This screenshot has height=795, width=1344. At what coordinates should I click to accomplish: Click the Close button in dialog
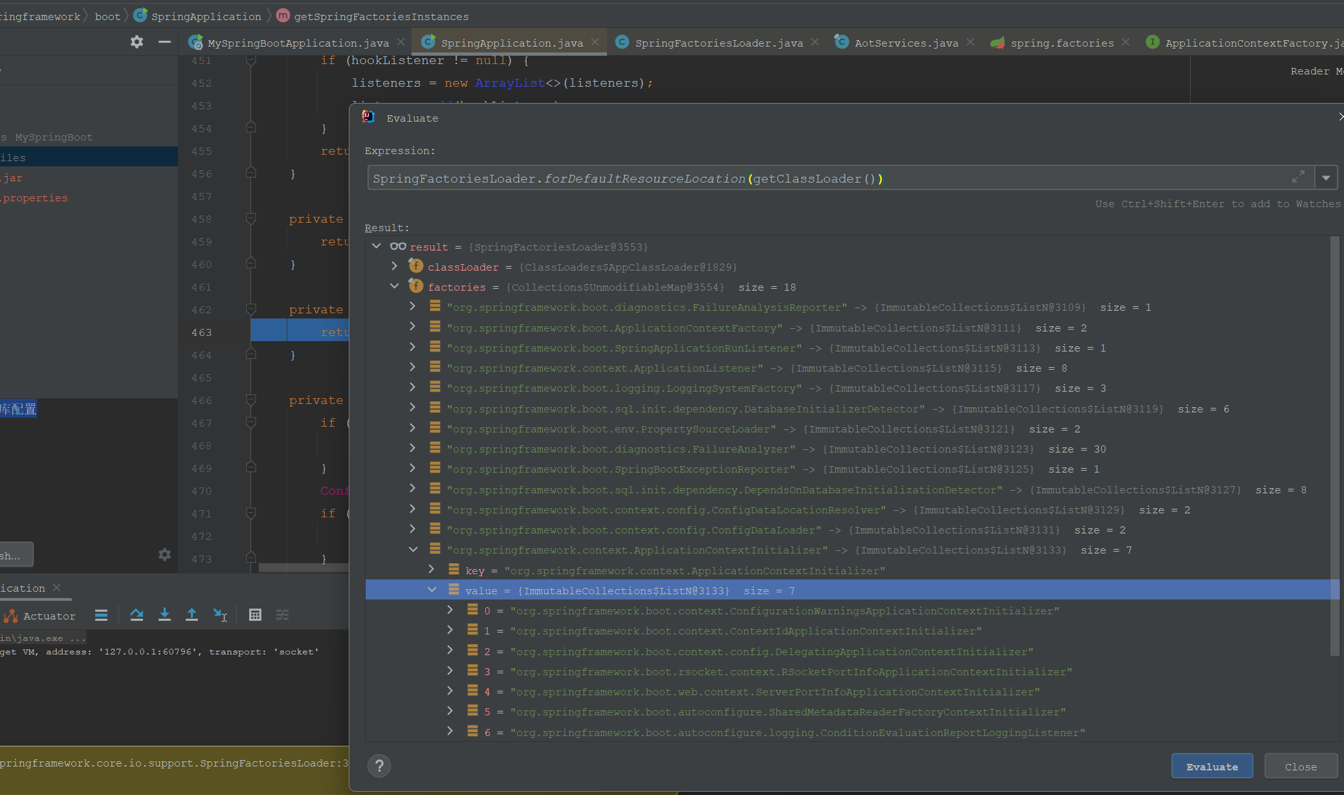1301,767
